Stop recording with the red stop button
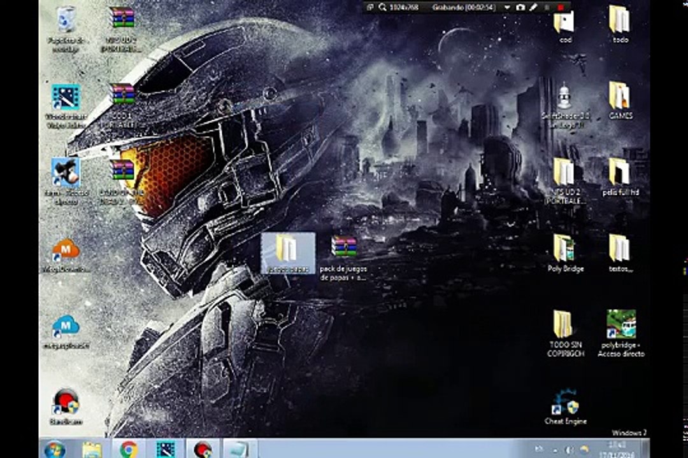688x458 pixels. click(561, 8)
